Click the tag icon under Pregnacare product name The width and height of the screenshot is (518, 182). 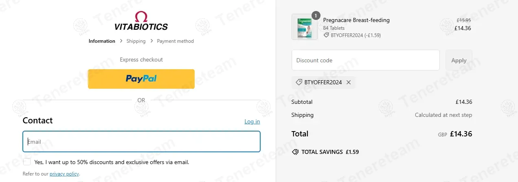(326, 35)
